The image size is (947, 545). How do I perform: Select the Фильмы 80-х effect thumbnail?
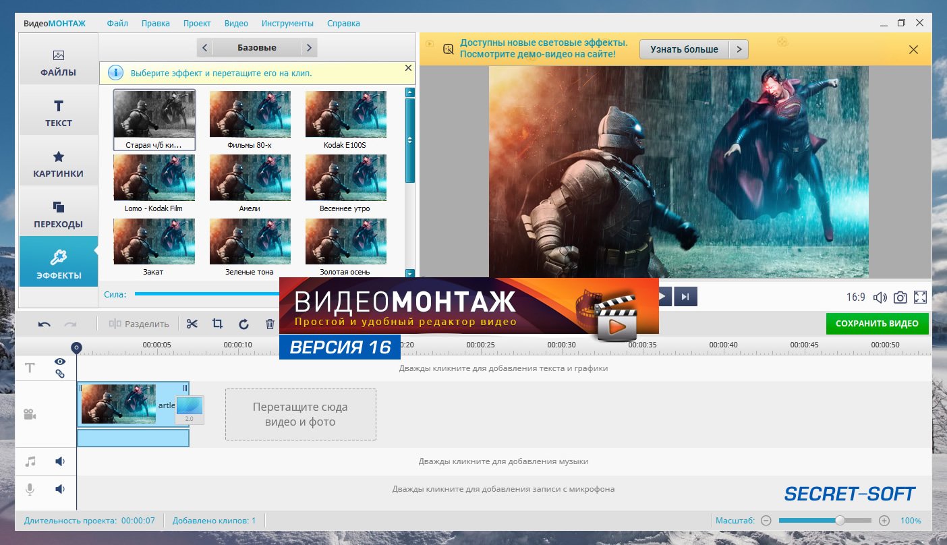(250, 115)
